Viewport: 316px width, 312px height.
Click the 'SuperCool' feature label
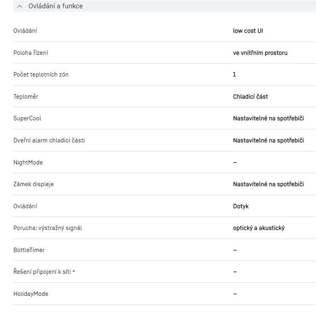(x=27, y=118)
